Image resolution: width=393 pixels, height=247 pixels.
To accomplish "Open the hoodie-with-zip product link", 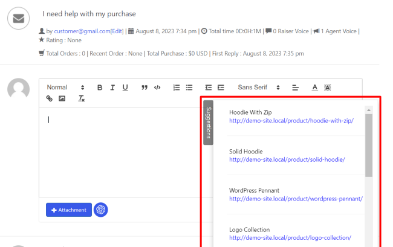I will click(x=291, y=121).
